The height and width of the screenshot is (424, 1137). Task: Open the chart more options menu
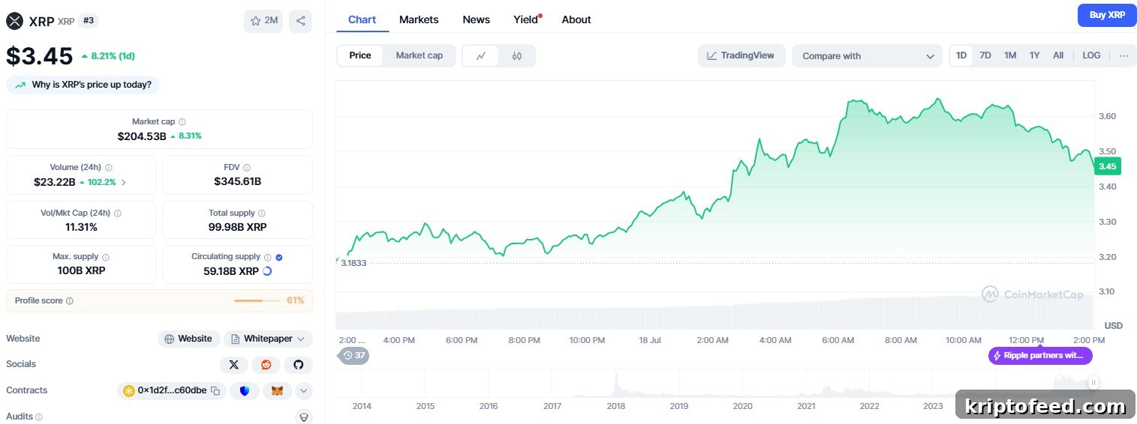(x=1123, y=55)
